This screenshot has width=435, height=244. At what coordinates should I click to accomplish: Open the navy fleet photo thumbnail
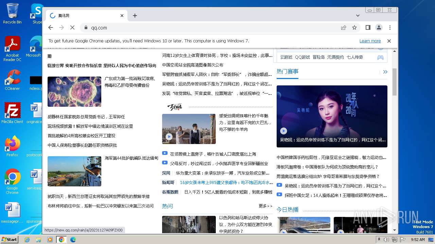coord(74,171)
